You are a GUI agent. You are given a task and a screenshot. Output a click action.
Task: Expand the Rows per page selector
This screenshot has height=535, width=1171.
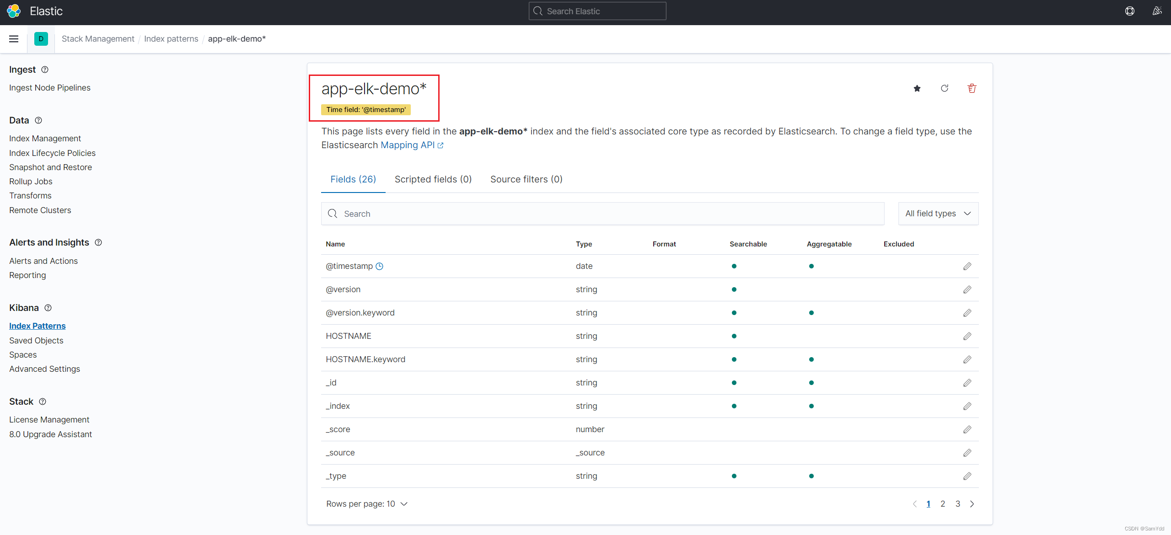click(x=366, y=504)
